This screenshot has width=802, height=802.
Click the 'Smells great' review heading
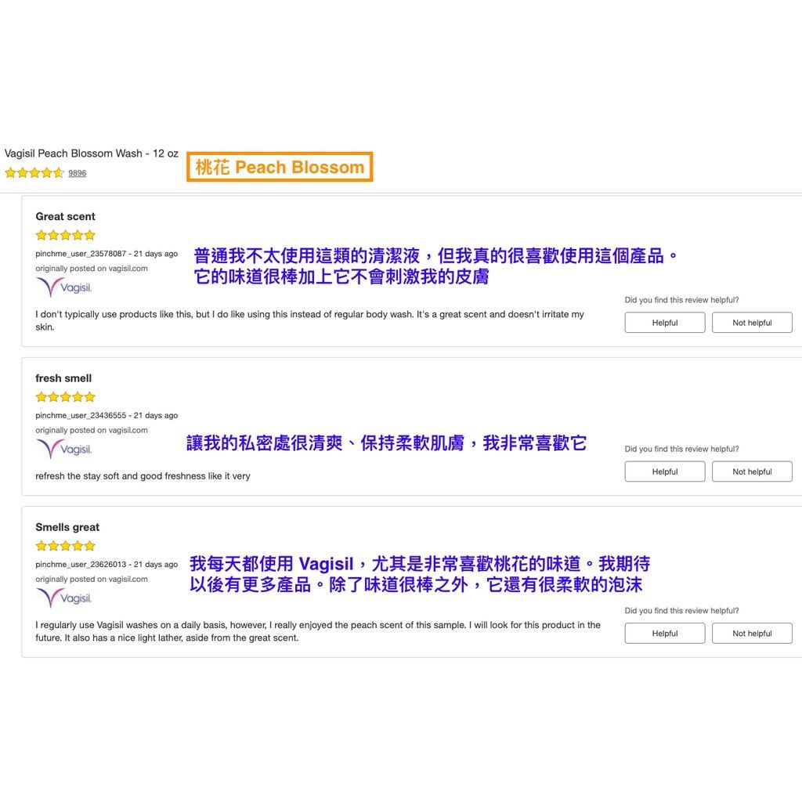tap(67, 527)
